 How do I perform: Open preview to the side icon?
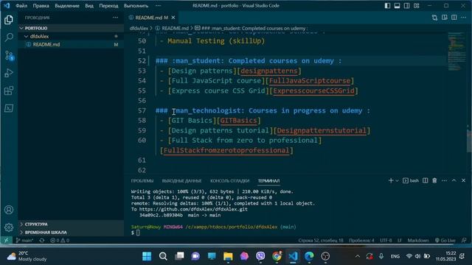(x=444, y=18)
